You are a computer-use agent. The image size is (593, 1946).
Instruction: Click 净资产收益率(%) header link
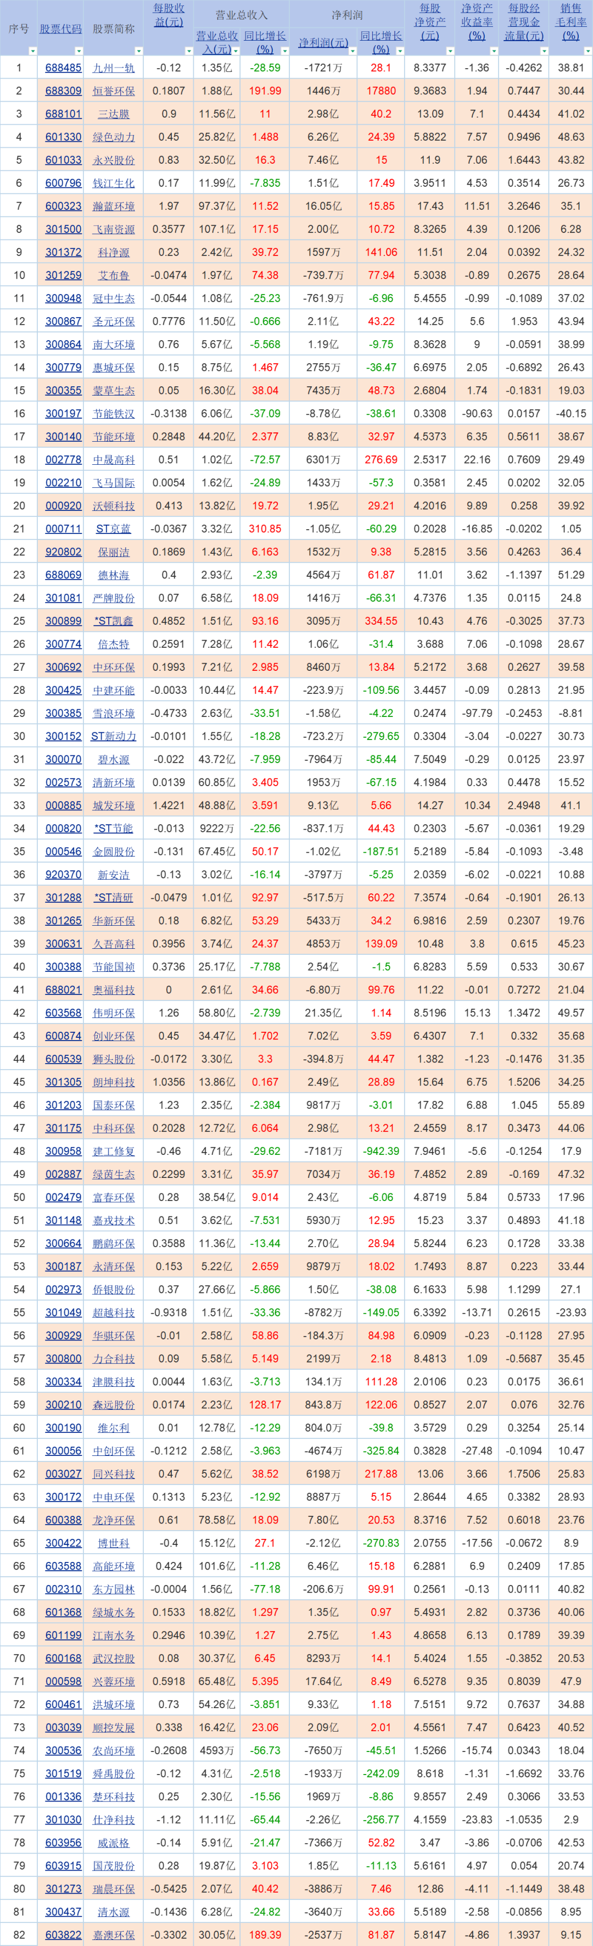pos(477,22)
